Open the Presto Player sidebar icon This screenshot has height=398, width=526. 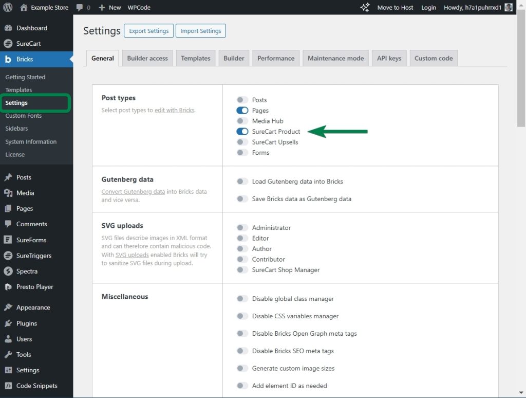(8, 287)
